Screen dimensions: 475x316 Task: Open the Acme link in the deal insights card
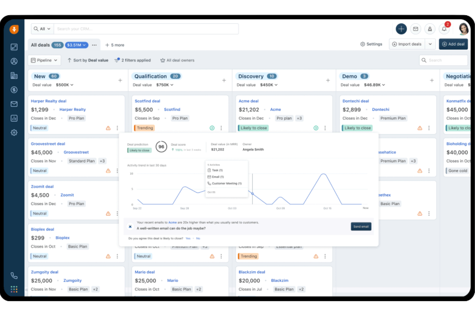(173, 222)
